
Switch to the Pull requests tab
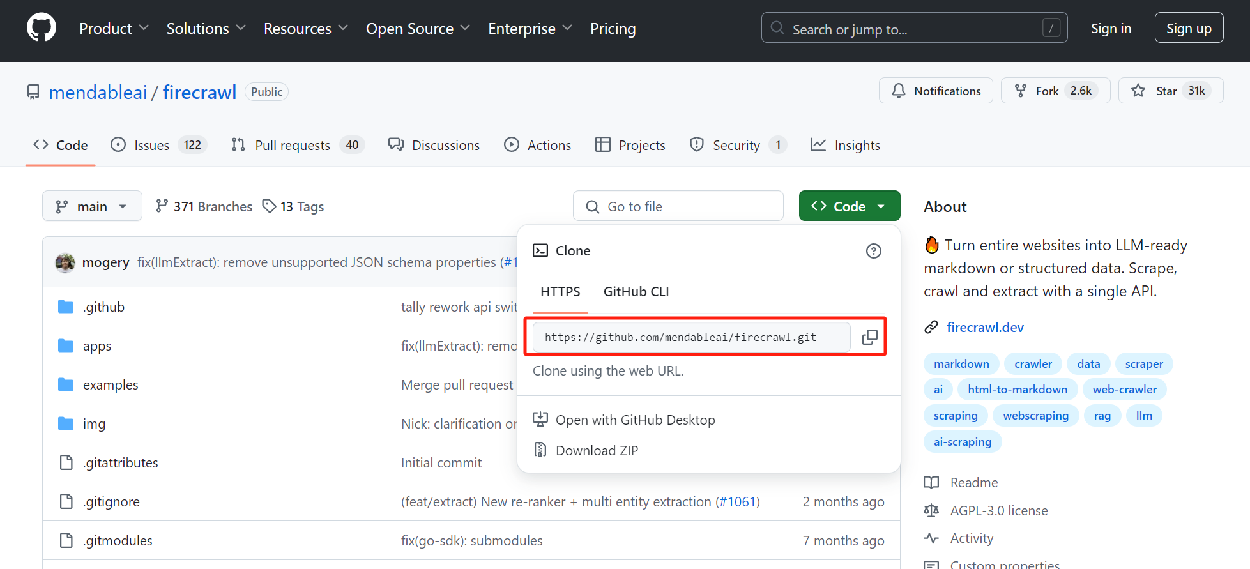coord(298,145)
